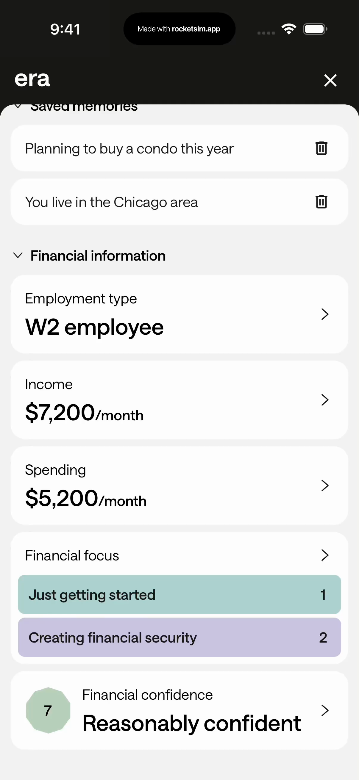The height and width of the screenshot is (780, 359).
Task: Collapse the Saved memories section
Action: click(18, 106)
